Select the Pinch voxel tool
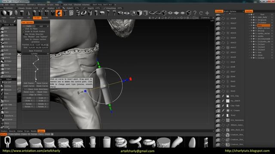This screenshot has width=275, height=154. pyautogui.click(x=8, y=72)
